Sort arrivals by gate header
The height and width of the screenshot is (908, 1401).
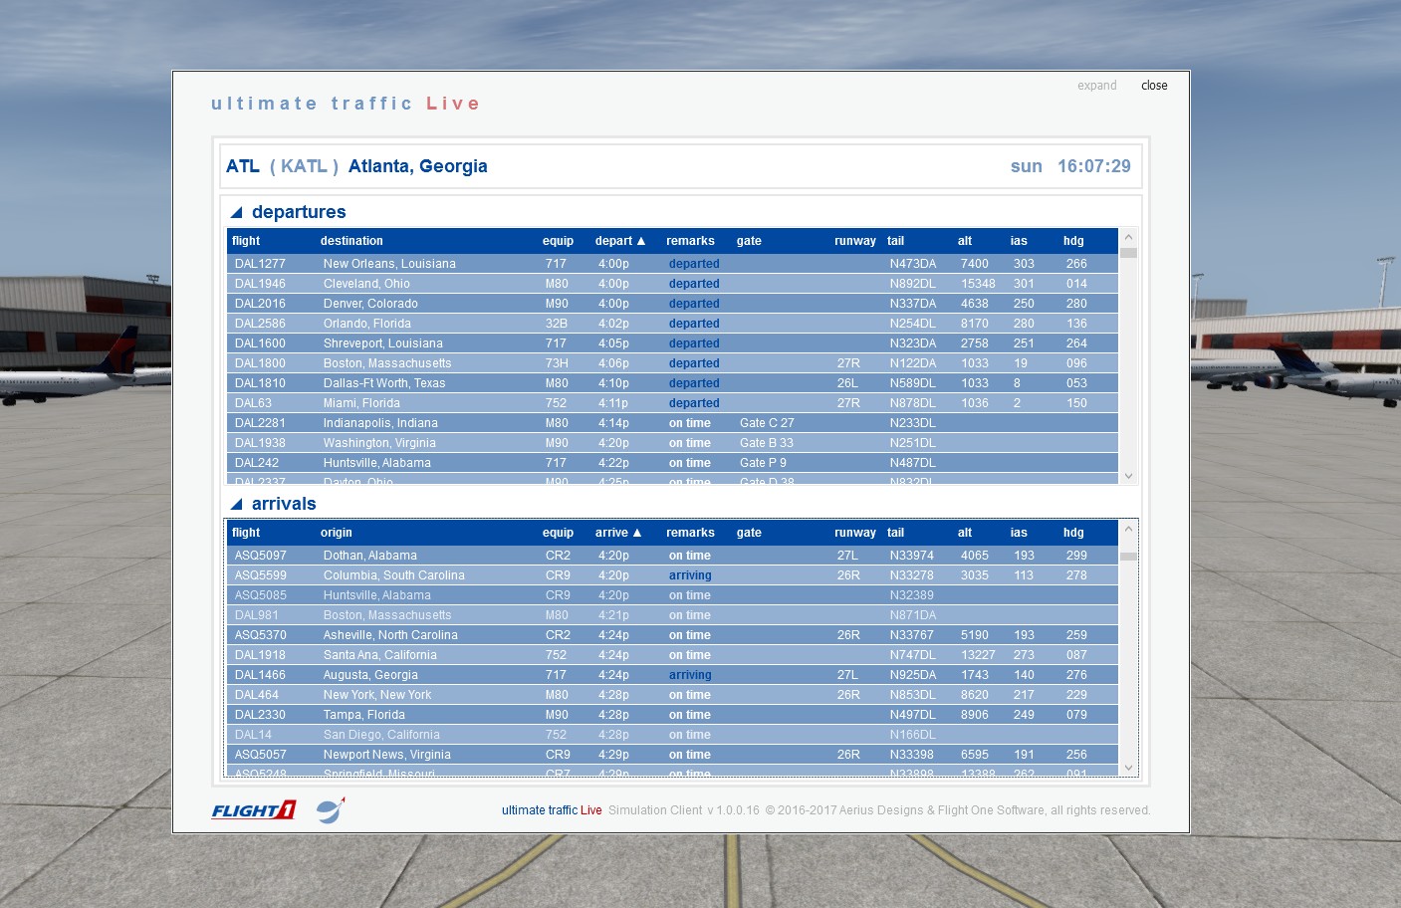[x=749, y=533]
